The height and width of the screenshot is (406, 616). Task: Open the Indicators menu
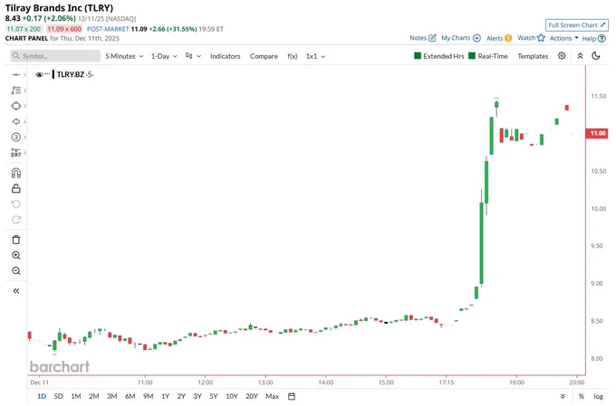225,56
